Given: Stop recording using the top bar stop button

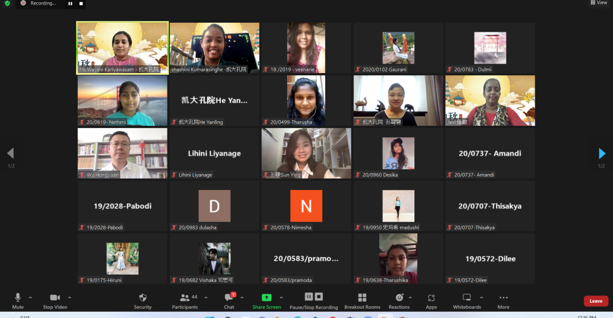Looking at the screenshot, I should 81,3.
